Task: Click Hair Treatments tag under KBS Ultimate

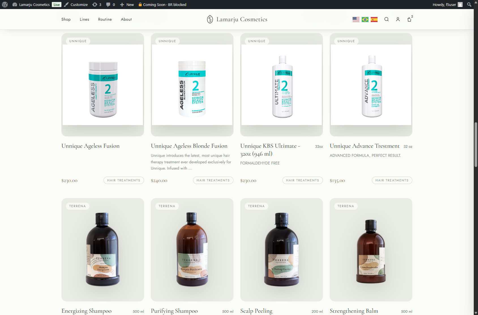Action: [x=303, y=180]
